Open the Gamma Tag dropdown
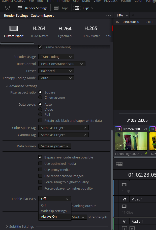 click(x=64, y=135)
